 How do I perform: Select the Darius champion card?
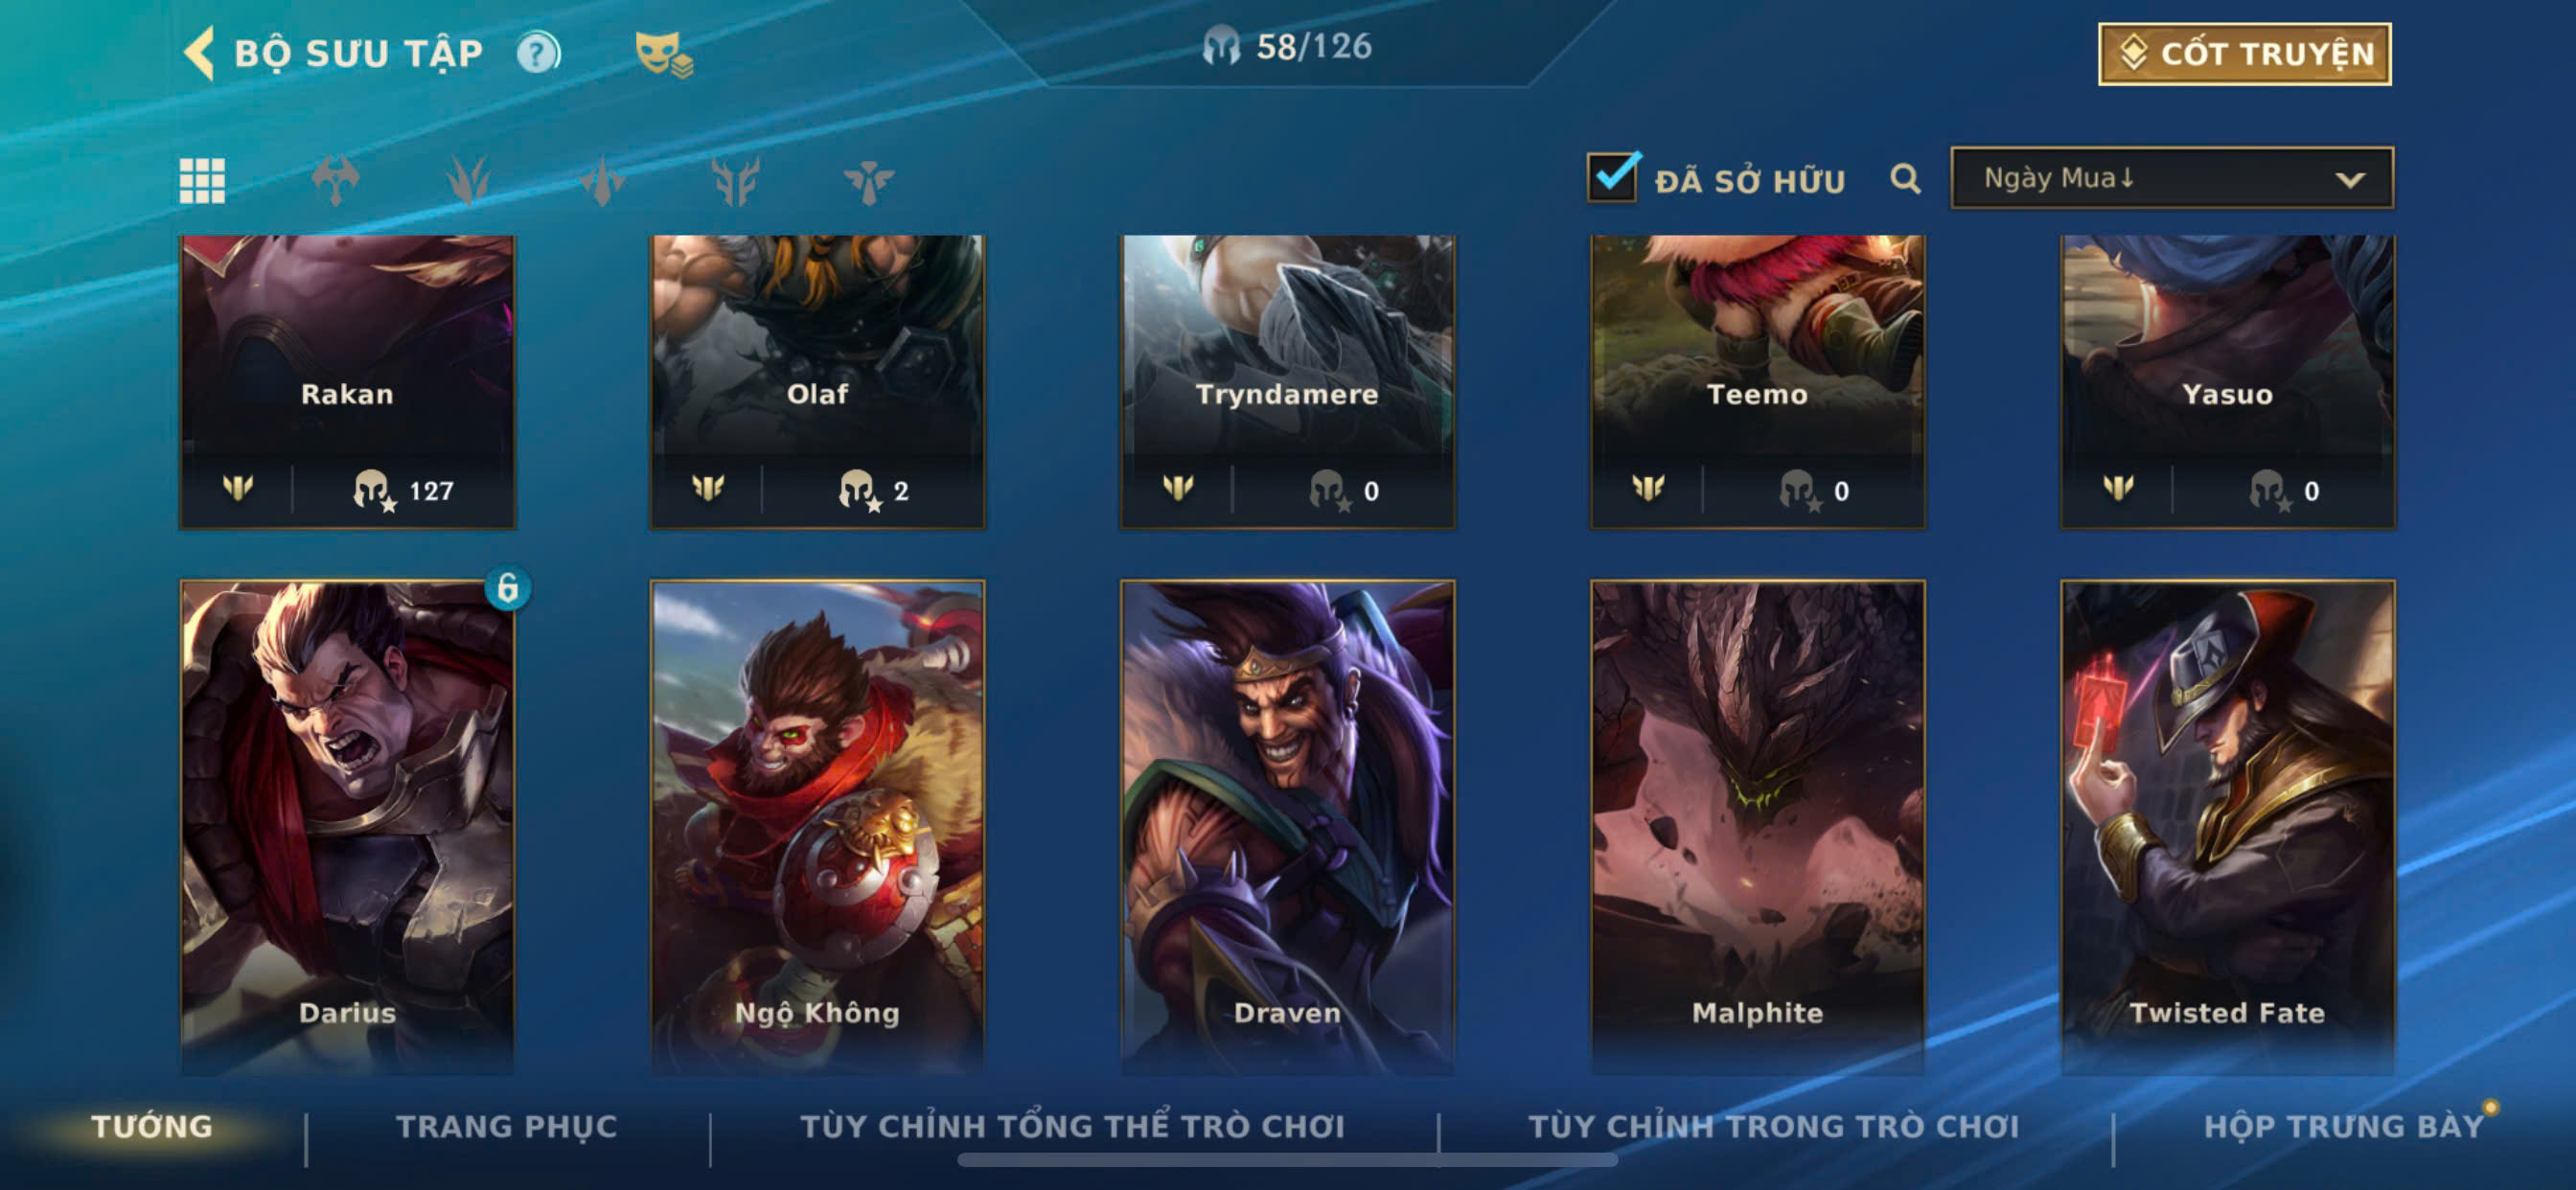tap(347, 828)
